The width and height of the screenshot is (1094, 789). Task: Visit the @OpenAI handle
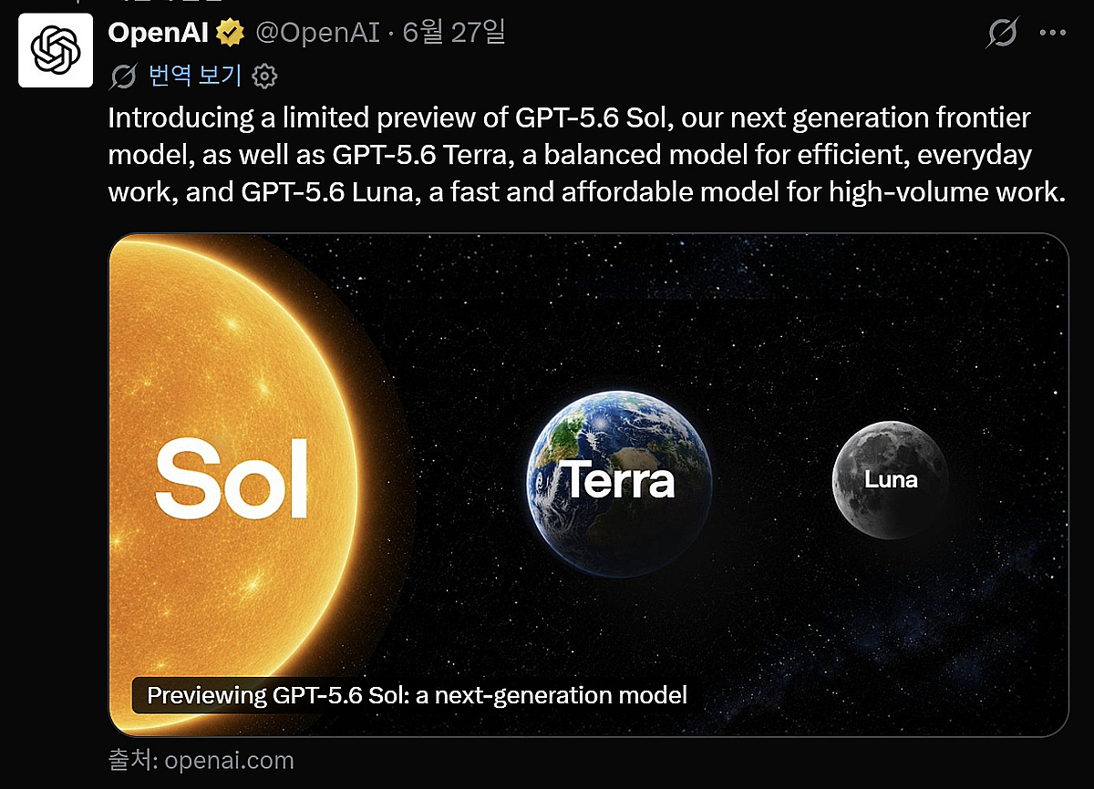(317, 34)
